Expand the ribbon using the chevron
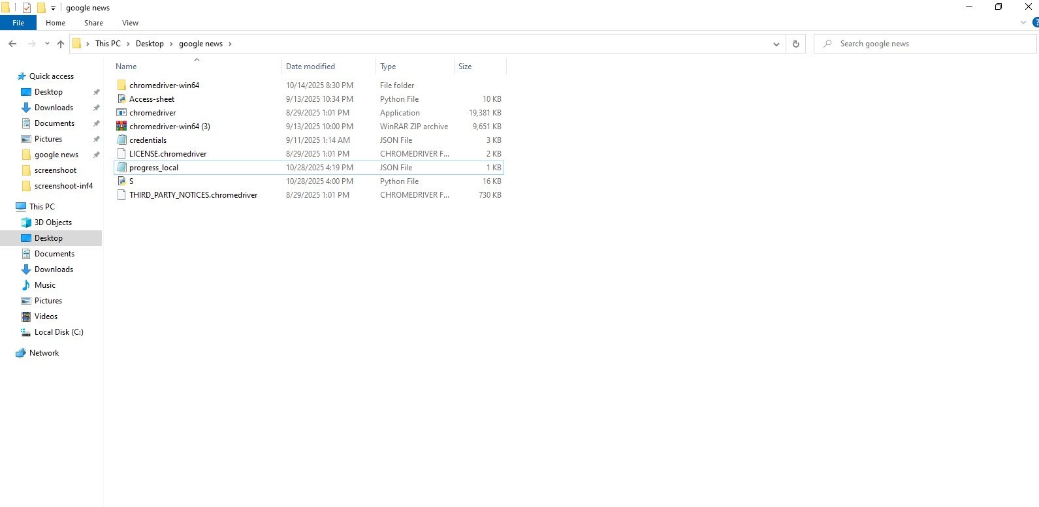The image size is (1039, 507). pyautogui.click(x=1023, y=23)
